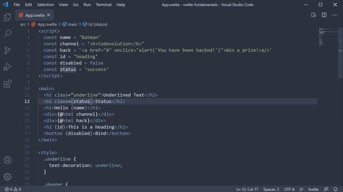Click 'Underlined Text' in line 11

pyautogui.click(x=124, y=95)
